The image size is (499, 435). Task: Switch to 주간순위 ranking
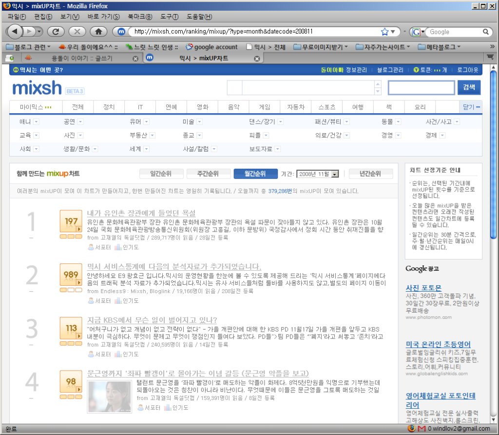tap(208, 174)
